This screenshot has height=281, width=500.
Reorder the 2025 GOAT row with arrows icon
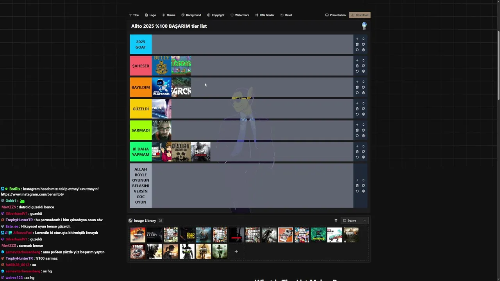[x=363, y=39]
